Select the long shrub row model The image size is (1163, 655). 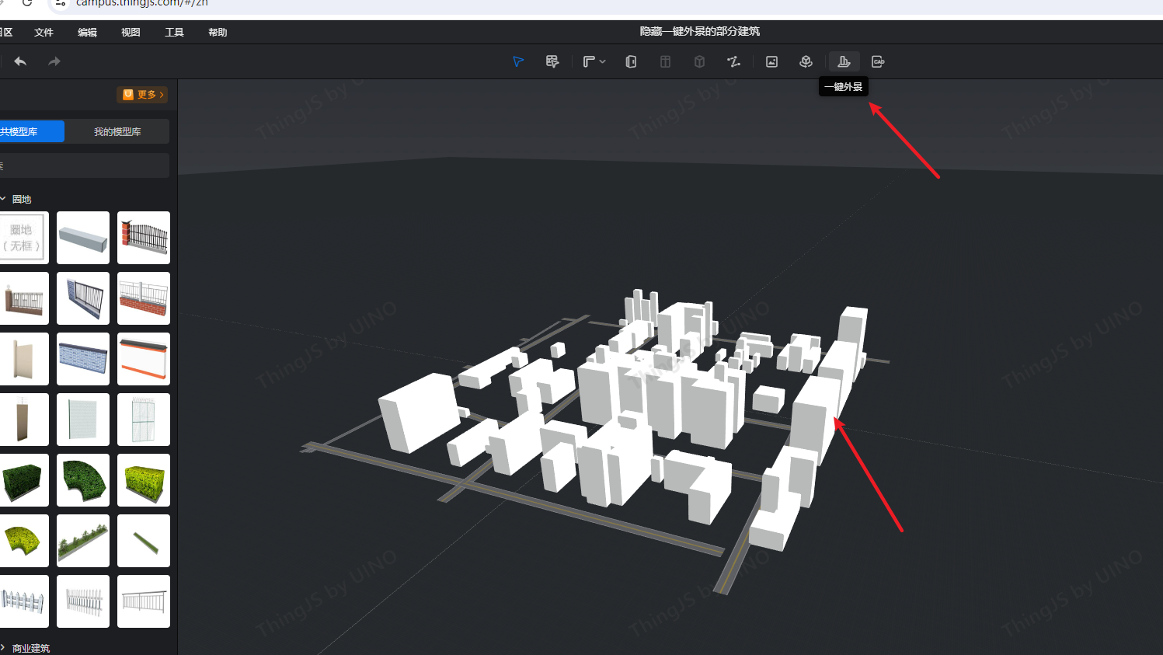[83, 541]
